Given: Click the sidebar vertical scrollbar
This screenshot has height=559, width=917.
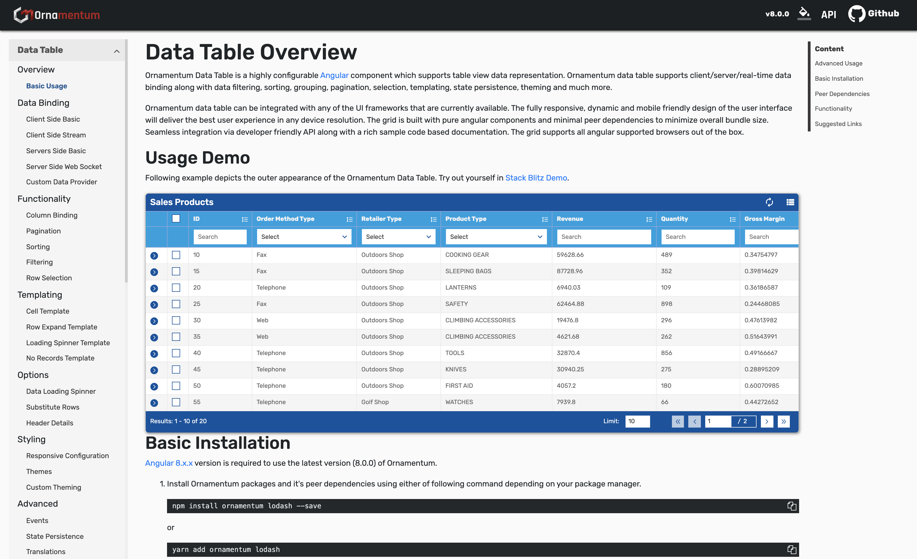Looking at the screenshot, I should point(126,161).
